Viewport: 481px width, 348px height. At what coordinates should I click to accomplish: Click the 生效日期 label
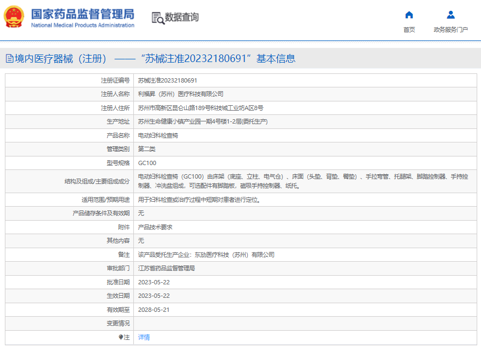click(x=118, y=296)
